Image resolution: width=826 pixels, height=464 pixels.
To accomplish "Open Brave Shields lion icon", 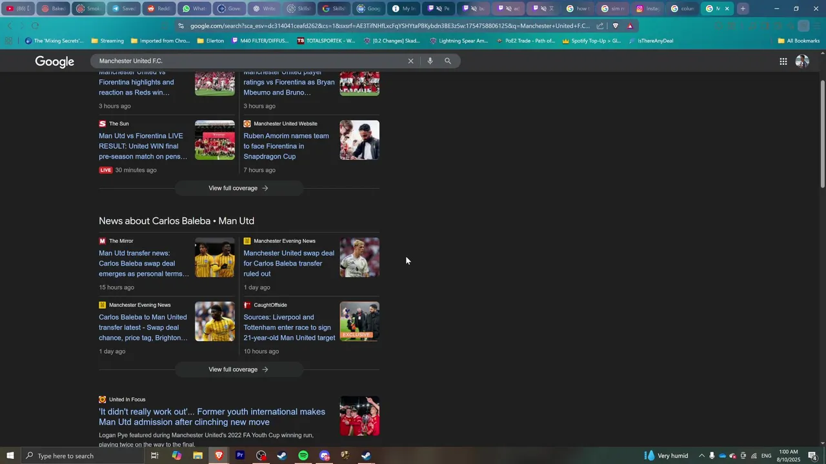I will [x=616, y=26].
